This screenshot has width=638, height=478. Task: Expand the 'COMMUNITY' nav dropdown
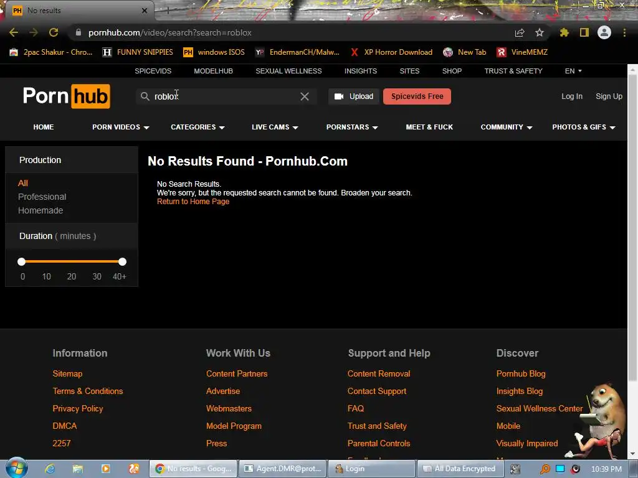pos(507,127)
